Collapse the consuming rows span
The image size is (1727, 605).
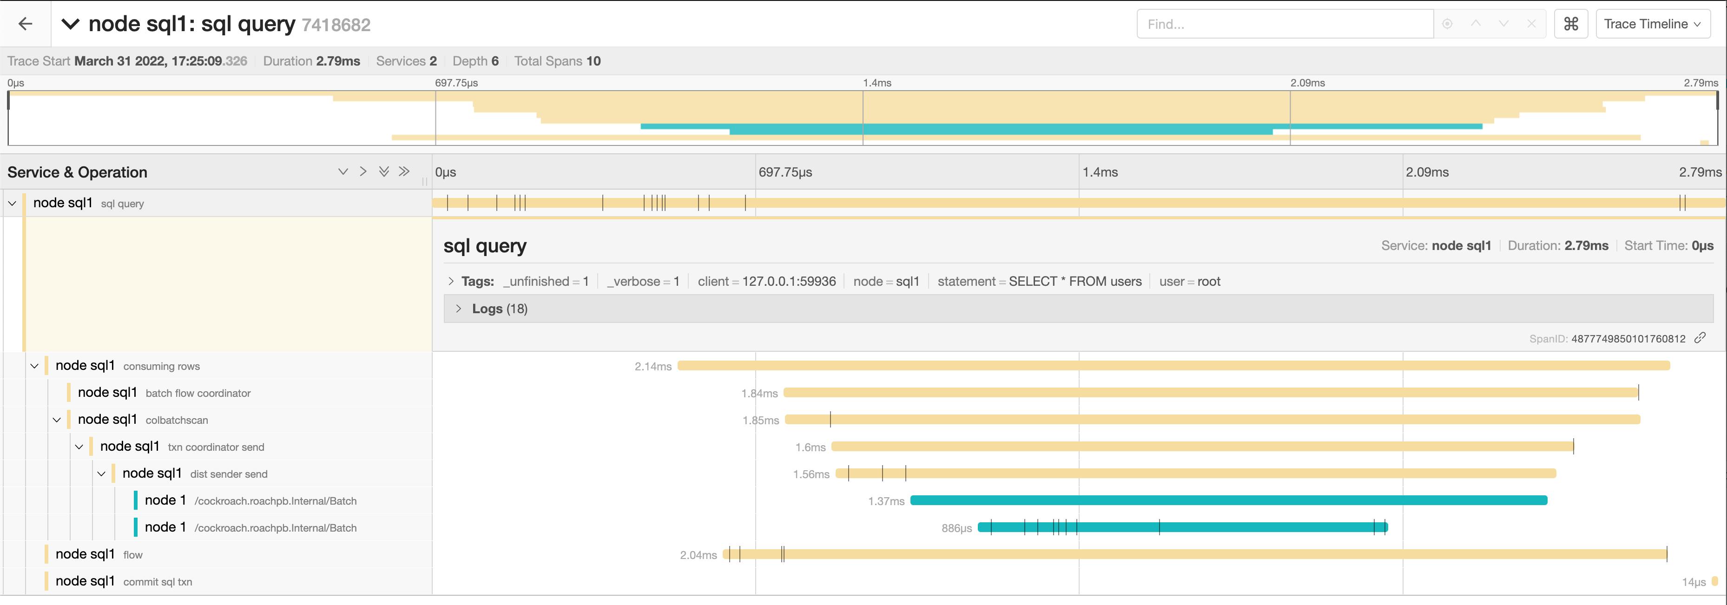coord(34,366)
